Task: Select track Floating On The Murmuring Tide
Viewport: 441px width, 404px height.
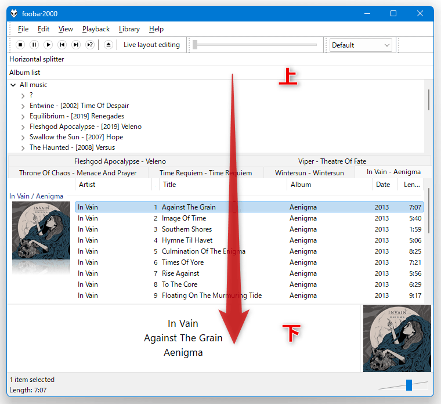Action: click(x=249, y=295)
